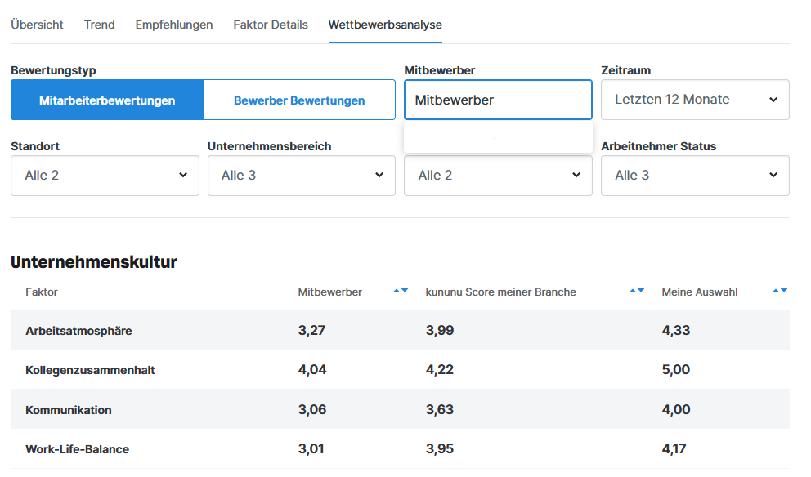Open the Unternehmensbereich dropdown
Image resolution: width=811 pixels, height=477 pixels.
[302, 176]
